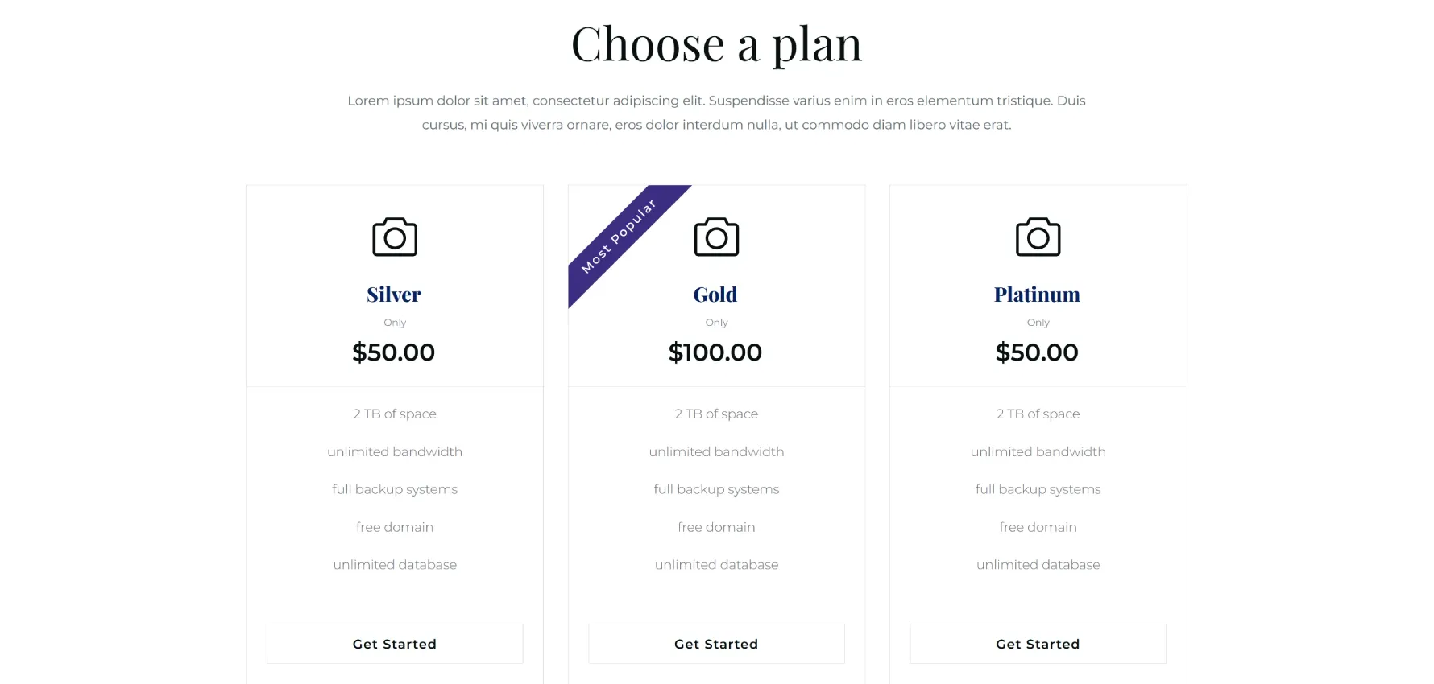Click the $50.00 price on Silver plan

point(394,352)
